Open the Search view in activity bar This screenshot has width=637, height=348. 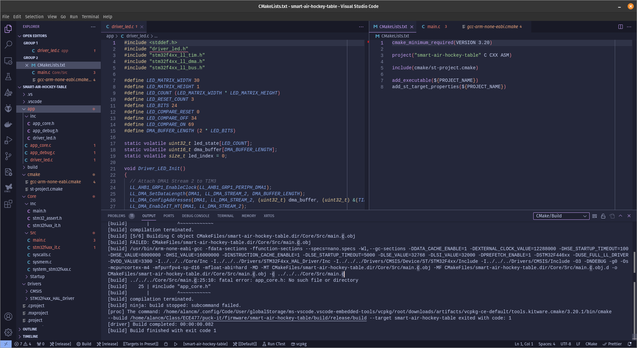(8, 45)
